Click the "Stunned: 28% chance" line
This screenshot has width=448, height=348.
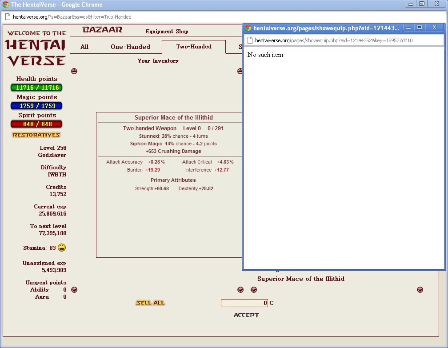173,136
